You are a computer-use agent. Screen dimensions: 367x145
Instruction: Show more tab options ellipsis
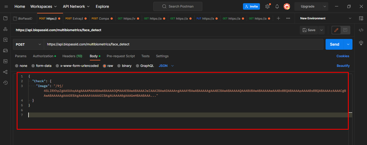click(288, 18)
